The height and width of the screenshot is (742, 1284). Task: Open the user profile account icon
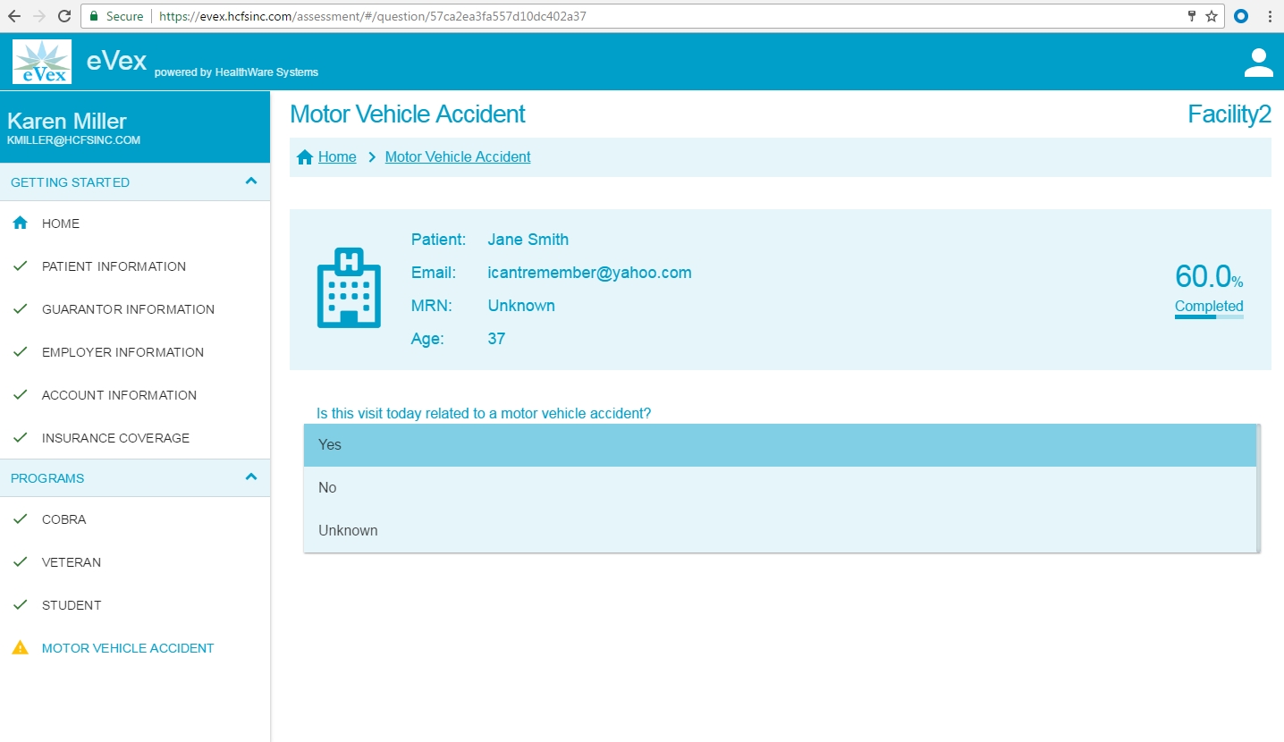point(1258,63)
